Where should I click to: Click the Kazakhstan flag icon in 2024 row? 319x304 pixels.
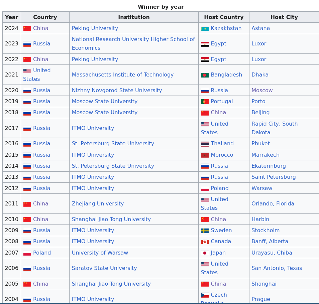coord(205,29)
